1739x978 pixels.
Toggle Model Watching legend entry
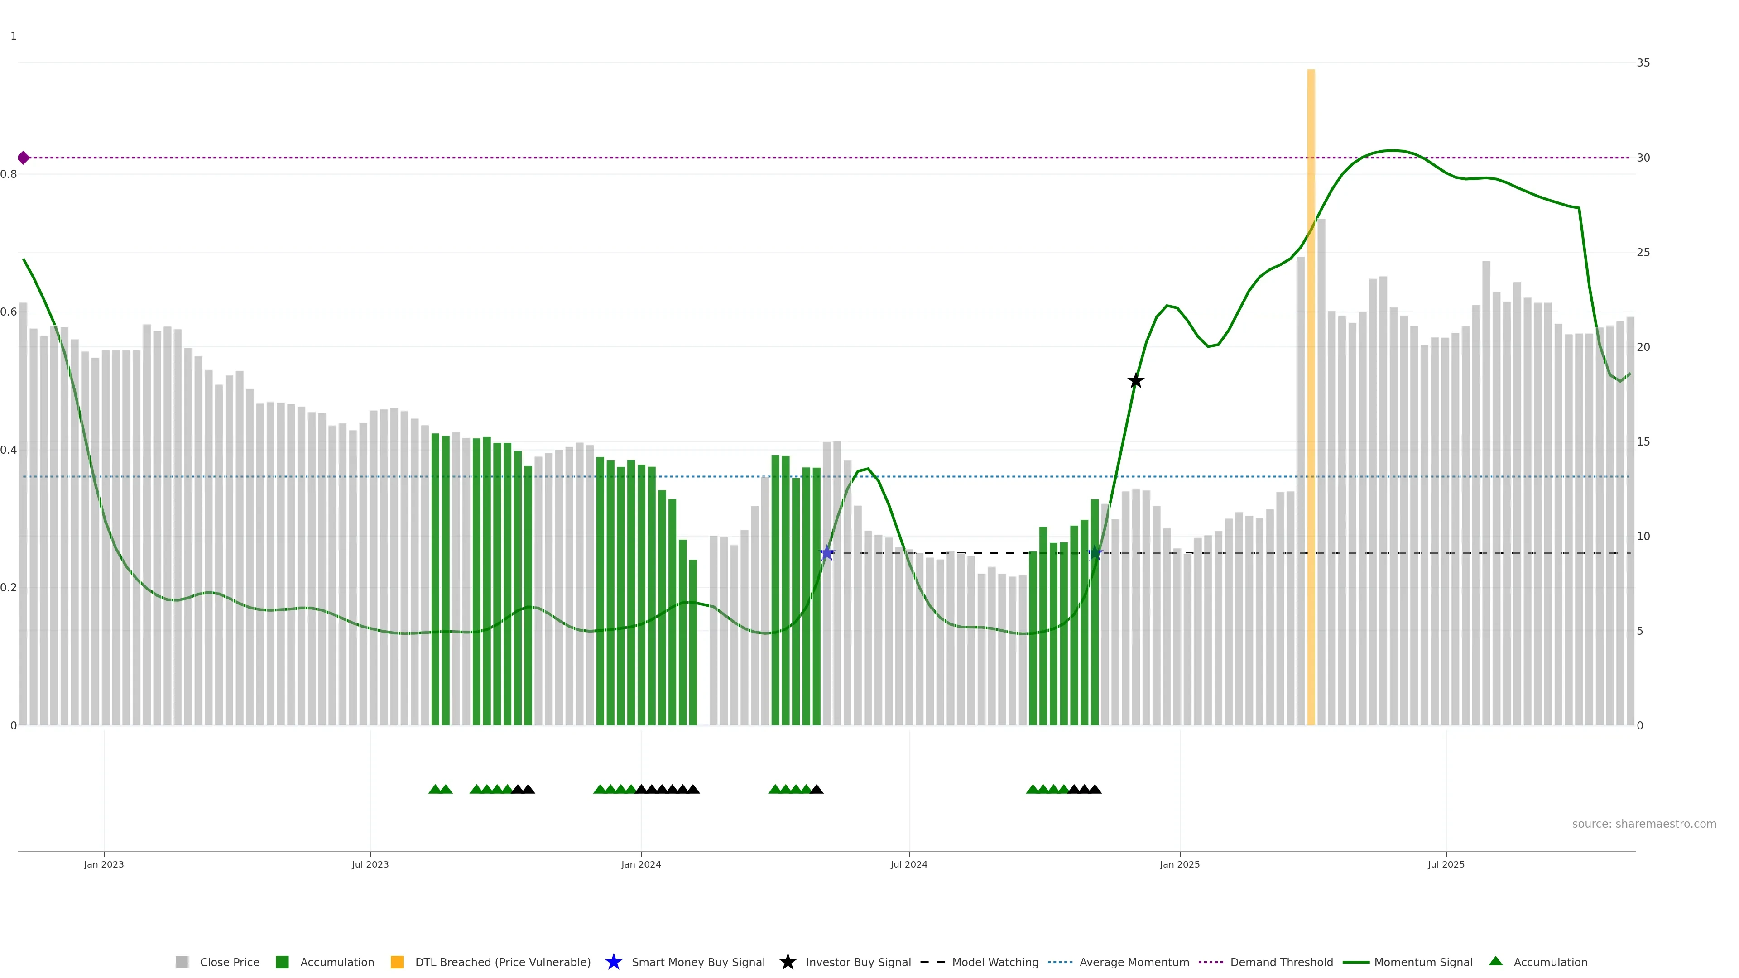click(994, 963)
